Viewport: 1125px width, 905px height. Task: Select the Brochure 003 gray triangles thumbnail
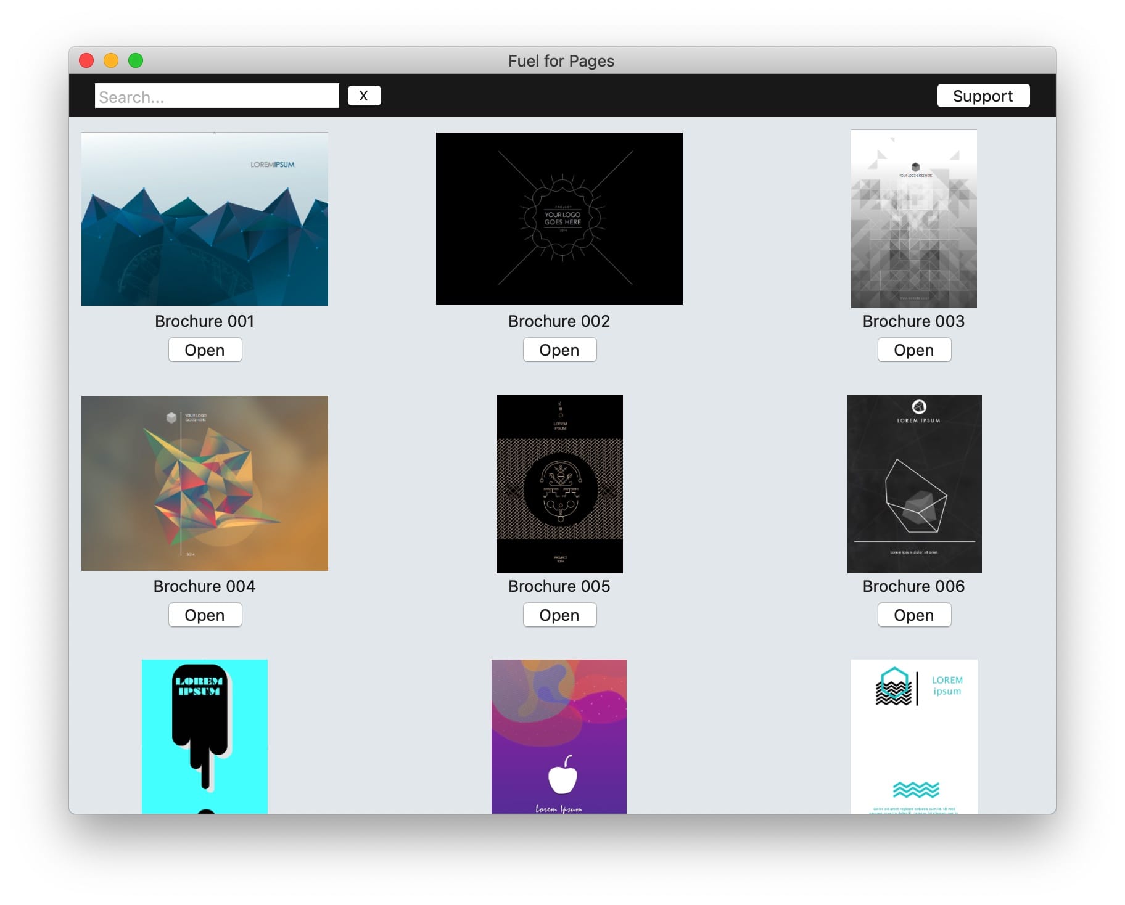point(913,219)
